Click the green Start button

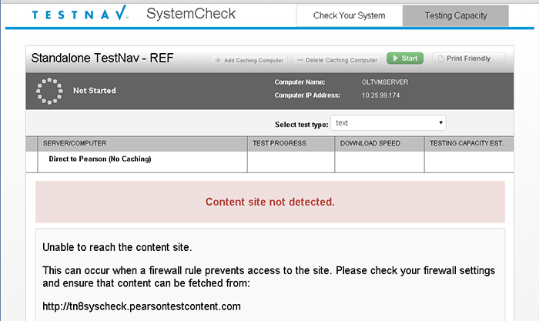pos(405,59)
